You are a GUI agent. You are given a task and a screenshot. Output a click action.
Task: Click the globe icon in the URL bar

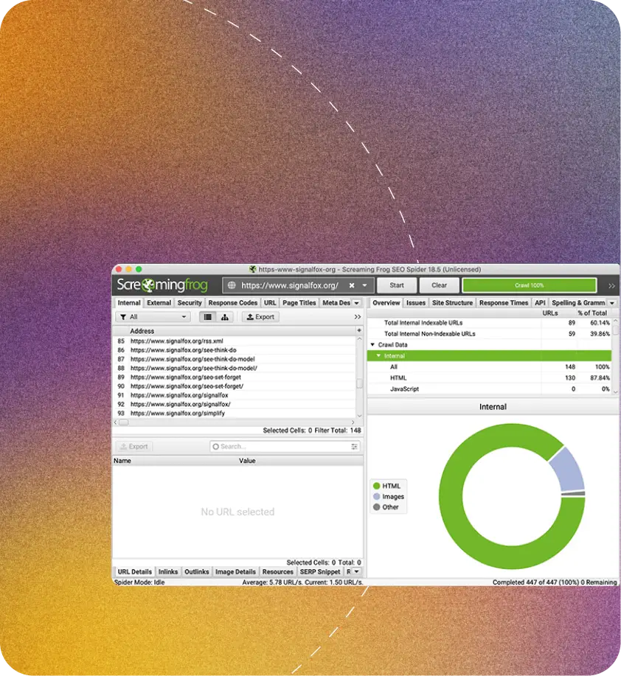(x=232, y=285)
